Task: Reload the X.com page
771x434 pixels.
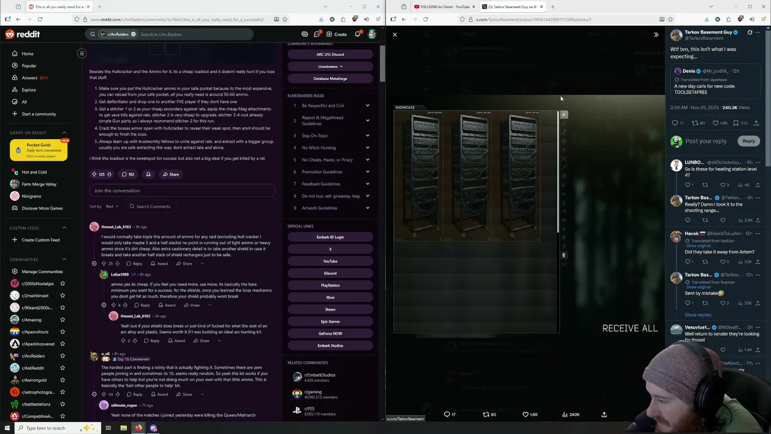Action: click(425, 19)
